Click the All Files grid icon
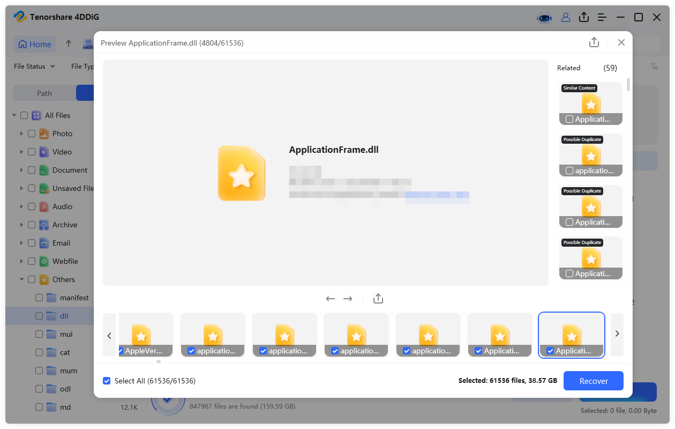The width and height of the screenshot is (675, 429). click(x=36, y=115)
